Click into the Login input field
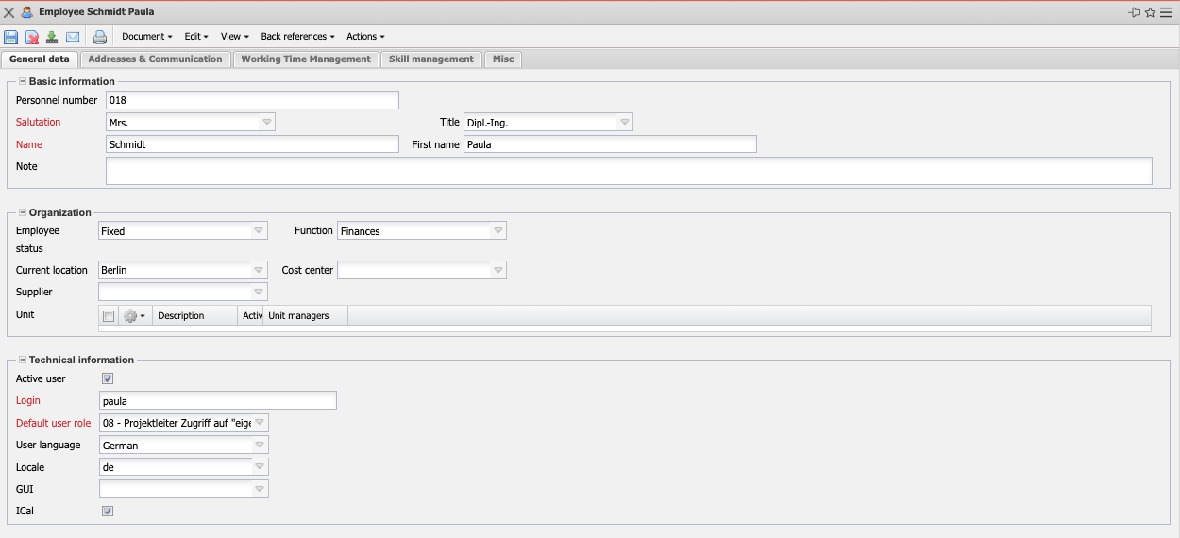1180x538 pixels. [217, 401]
